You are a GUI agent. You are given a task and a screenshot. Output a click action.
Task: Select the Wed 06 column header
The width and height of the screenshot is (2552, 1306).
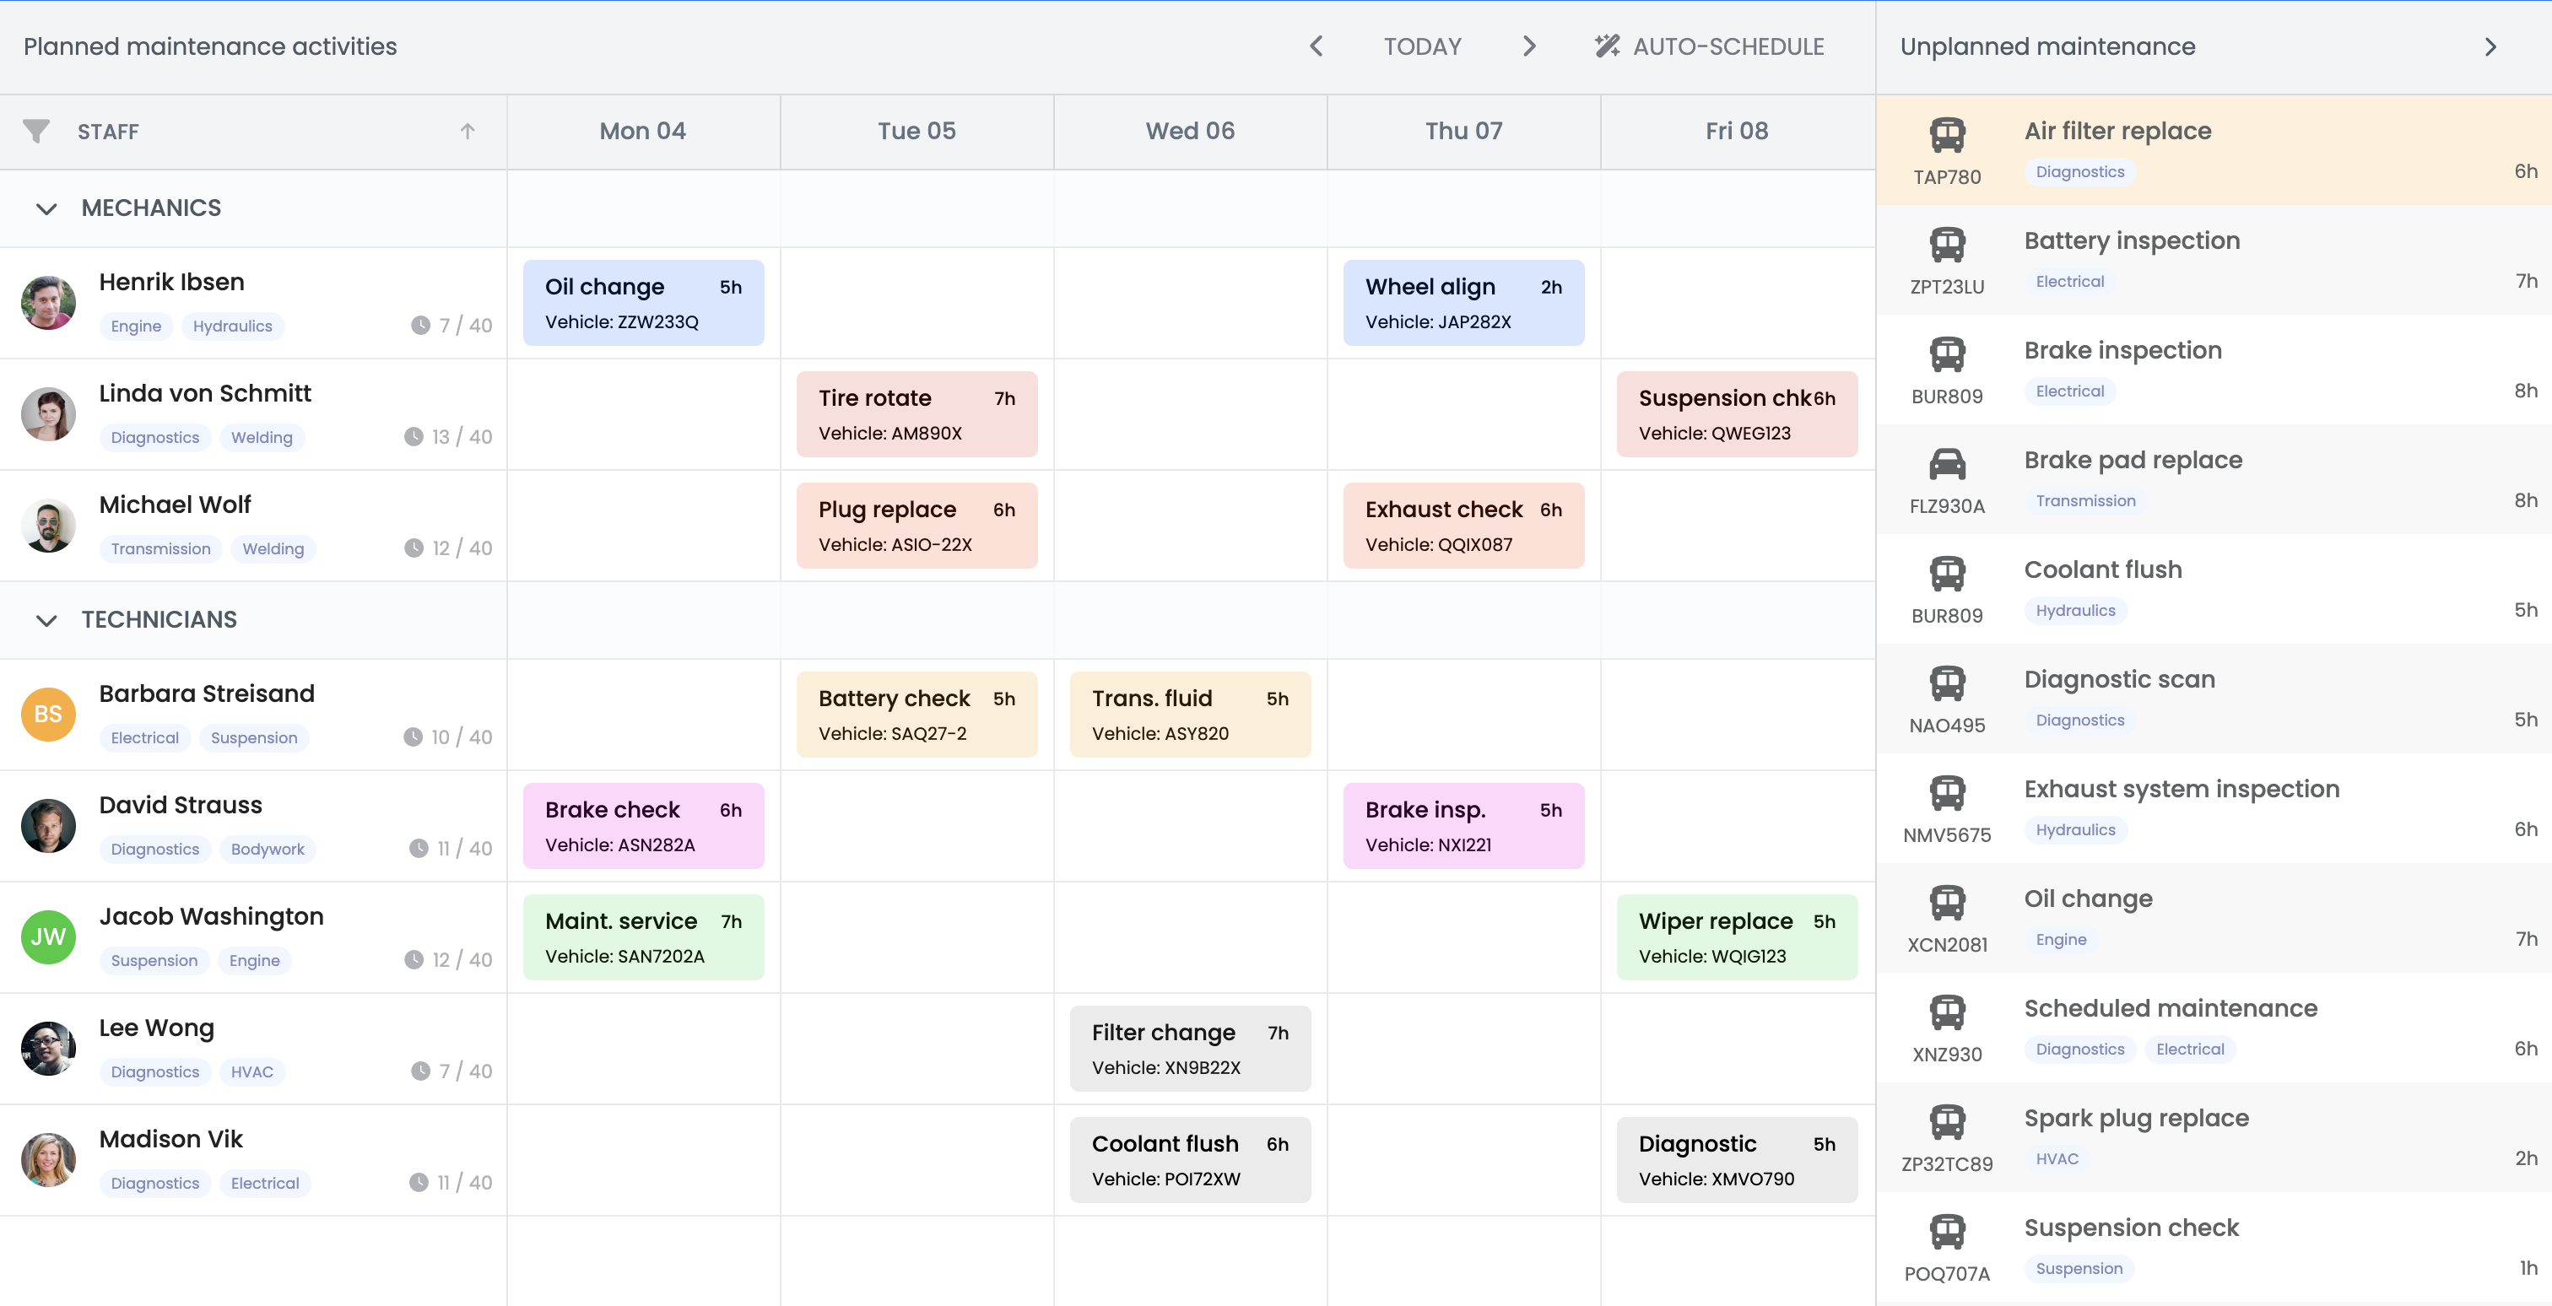pyautogui.click(x=1190, y=130)
